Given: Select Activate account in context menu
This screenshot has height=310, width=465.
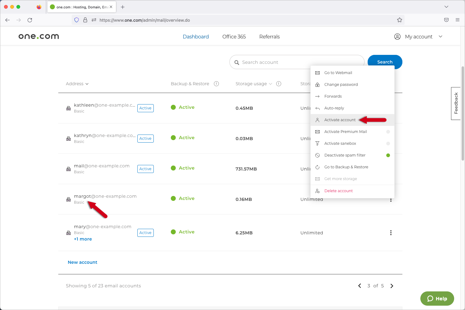Looking at the screenshot, I should (340, 120).
